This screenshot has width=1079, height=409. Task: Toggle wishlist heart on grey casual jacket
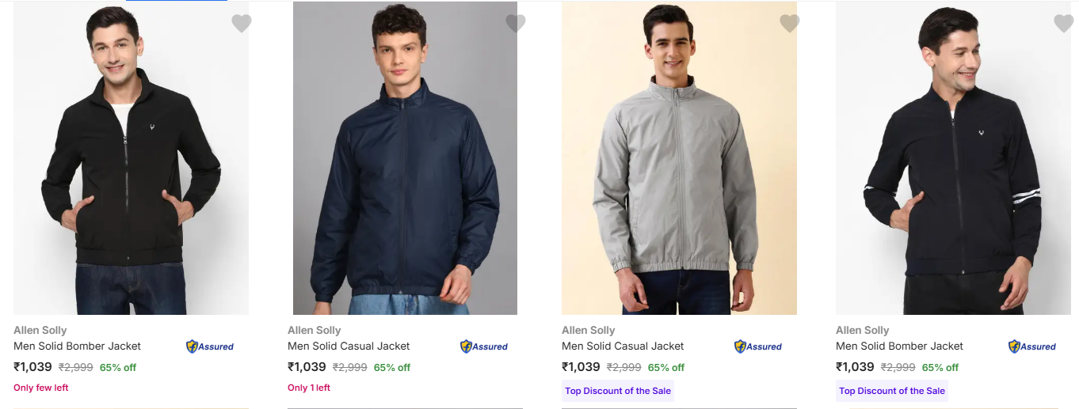click(790, 24)
